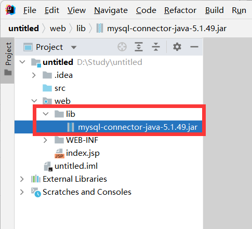Expand the .idea folder
Viewport: 252px width, 229px height.
click(34, 75)
